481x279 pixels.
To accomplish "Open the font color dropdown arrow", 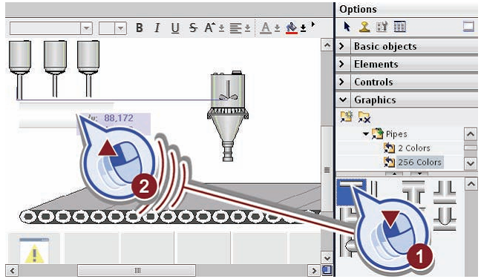I will point(277,28).
